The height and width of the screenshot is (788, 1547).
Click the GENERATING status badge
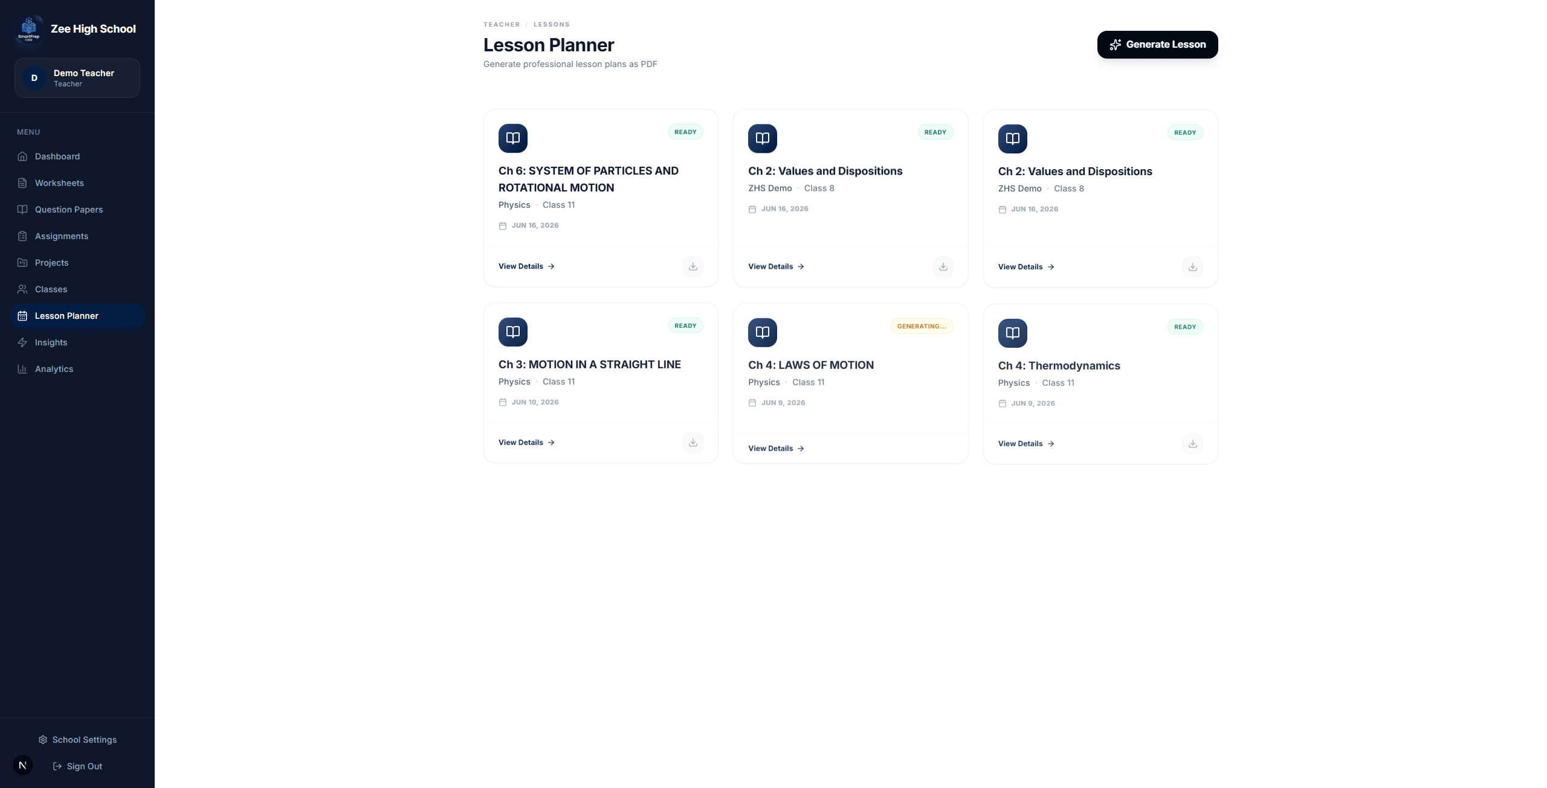point(922,326)
